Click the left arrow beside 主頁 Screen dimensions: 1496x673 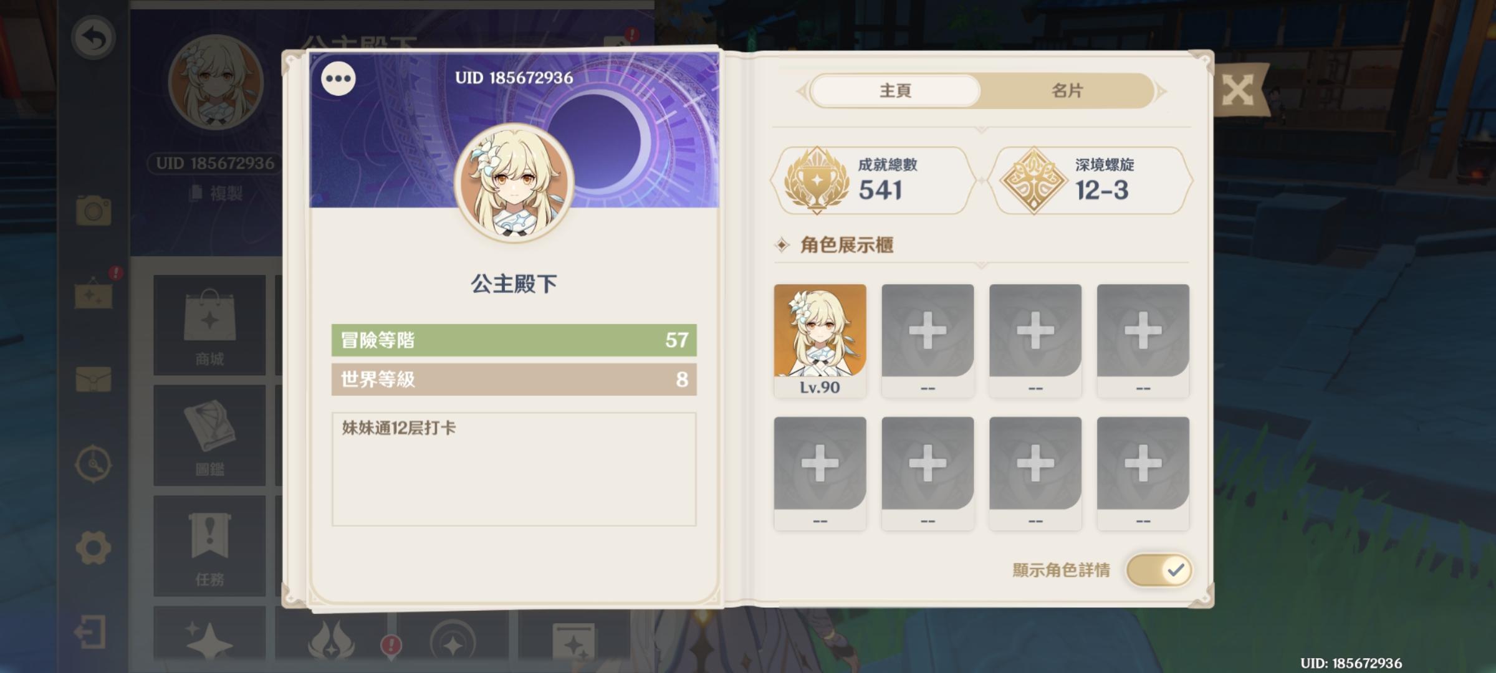[801, 92]
